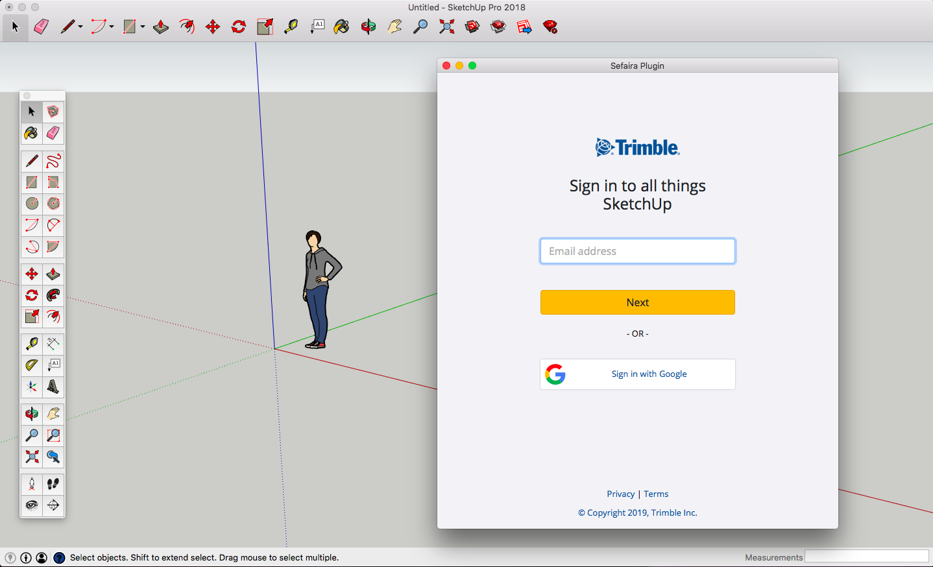This screenshot has height=567, width=933.
Task: Select the 3D Text tool
Action: pos(53,387)
